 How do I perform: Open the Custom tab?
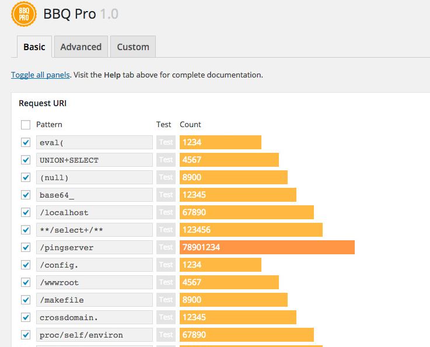tap(133, 47)
